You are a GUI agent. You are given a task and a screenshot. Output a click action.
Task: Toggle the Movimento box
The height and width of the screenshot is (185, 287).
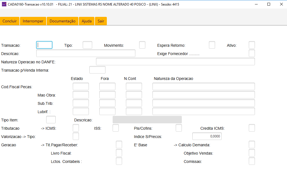142,45
